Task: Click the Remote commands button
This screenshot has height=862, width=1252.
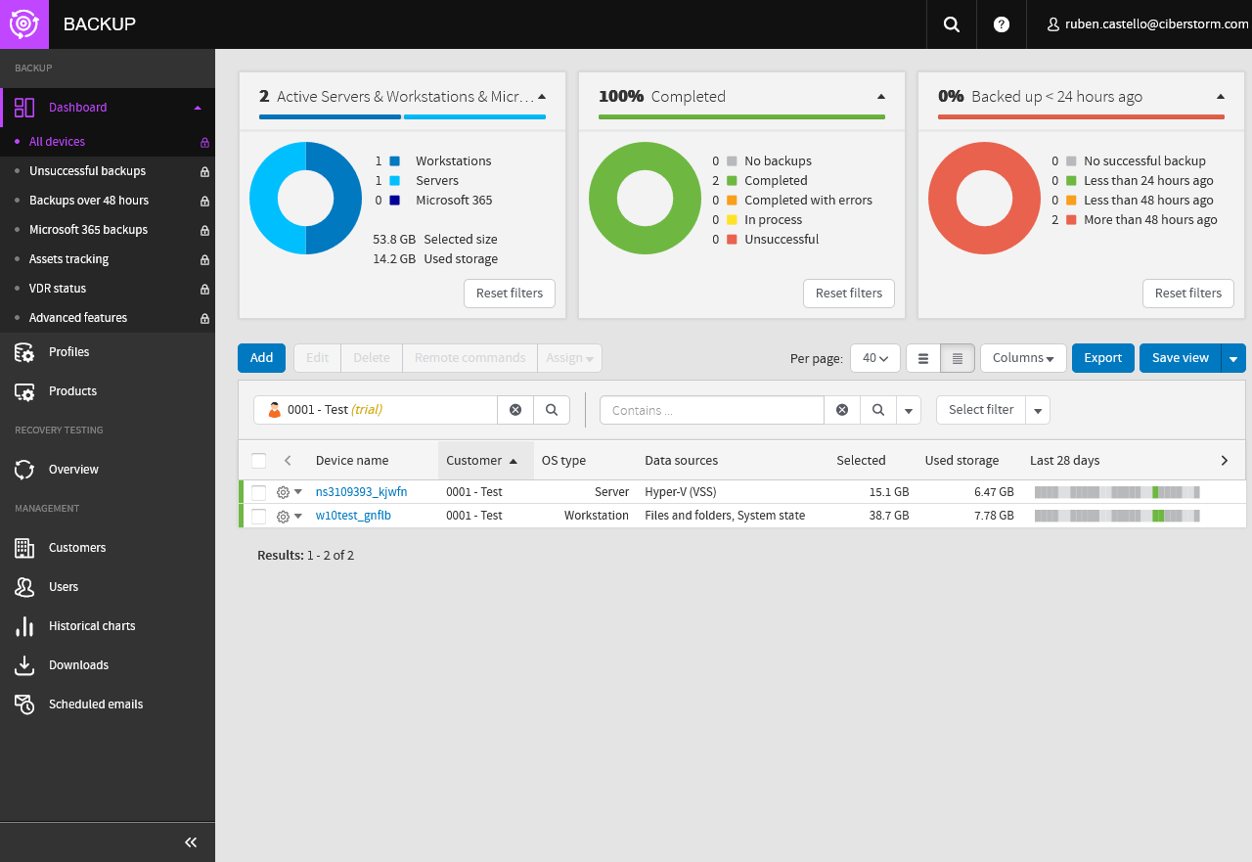Action: [x=470, y=358]
